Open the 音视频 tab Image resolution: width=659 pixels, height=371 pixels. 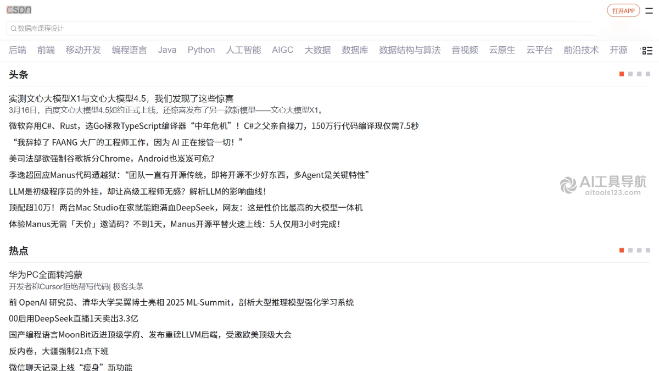click(465, 50)
